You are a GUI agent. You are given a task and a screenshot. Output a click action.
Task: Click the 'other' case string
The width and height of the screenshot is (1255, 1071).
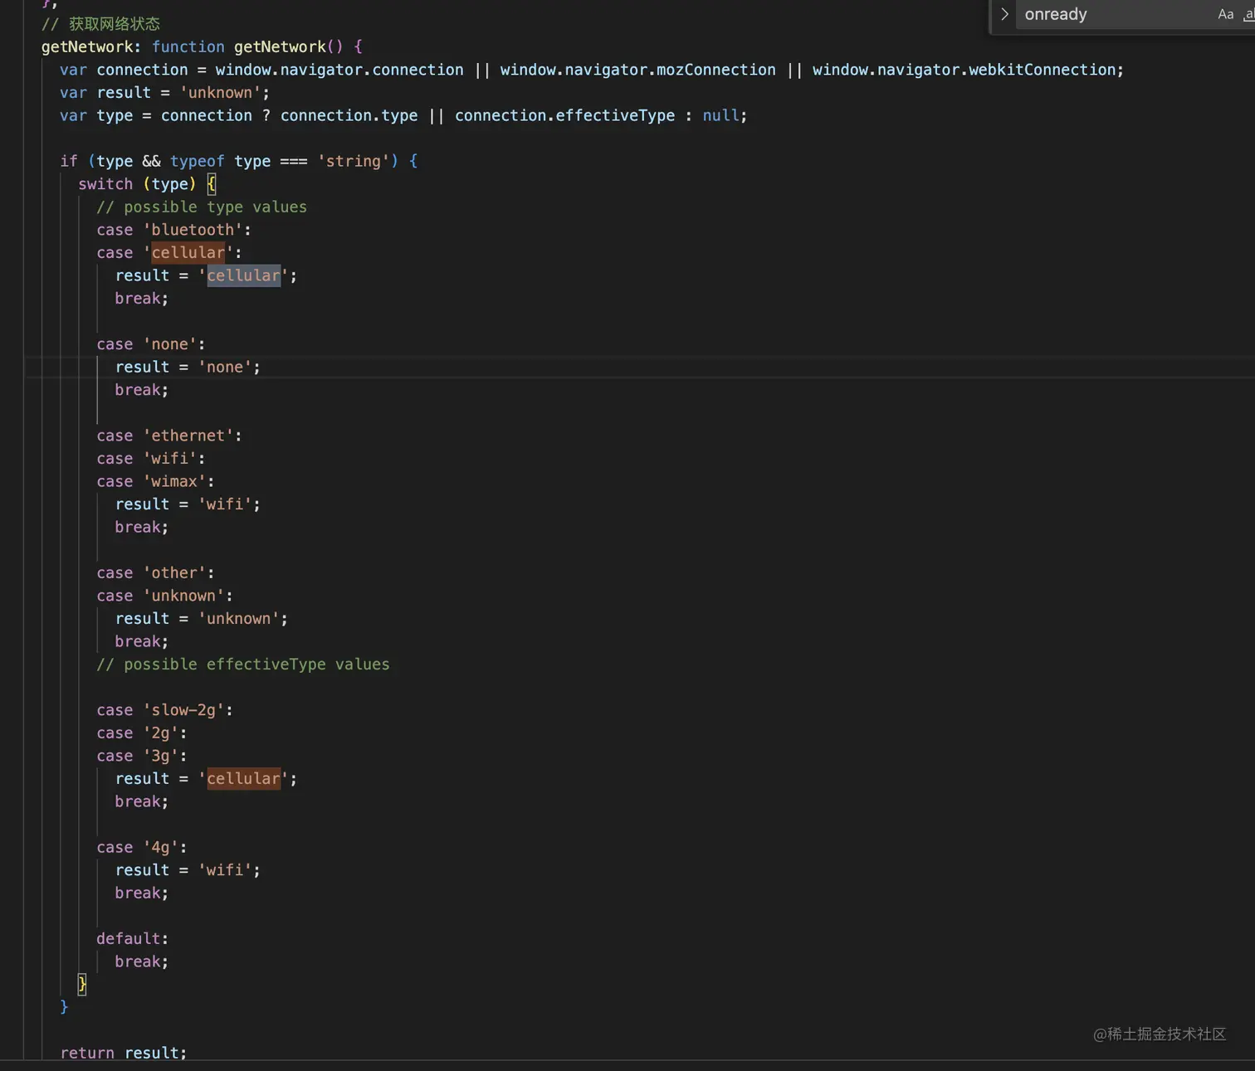[x=174, y=572]
